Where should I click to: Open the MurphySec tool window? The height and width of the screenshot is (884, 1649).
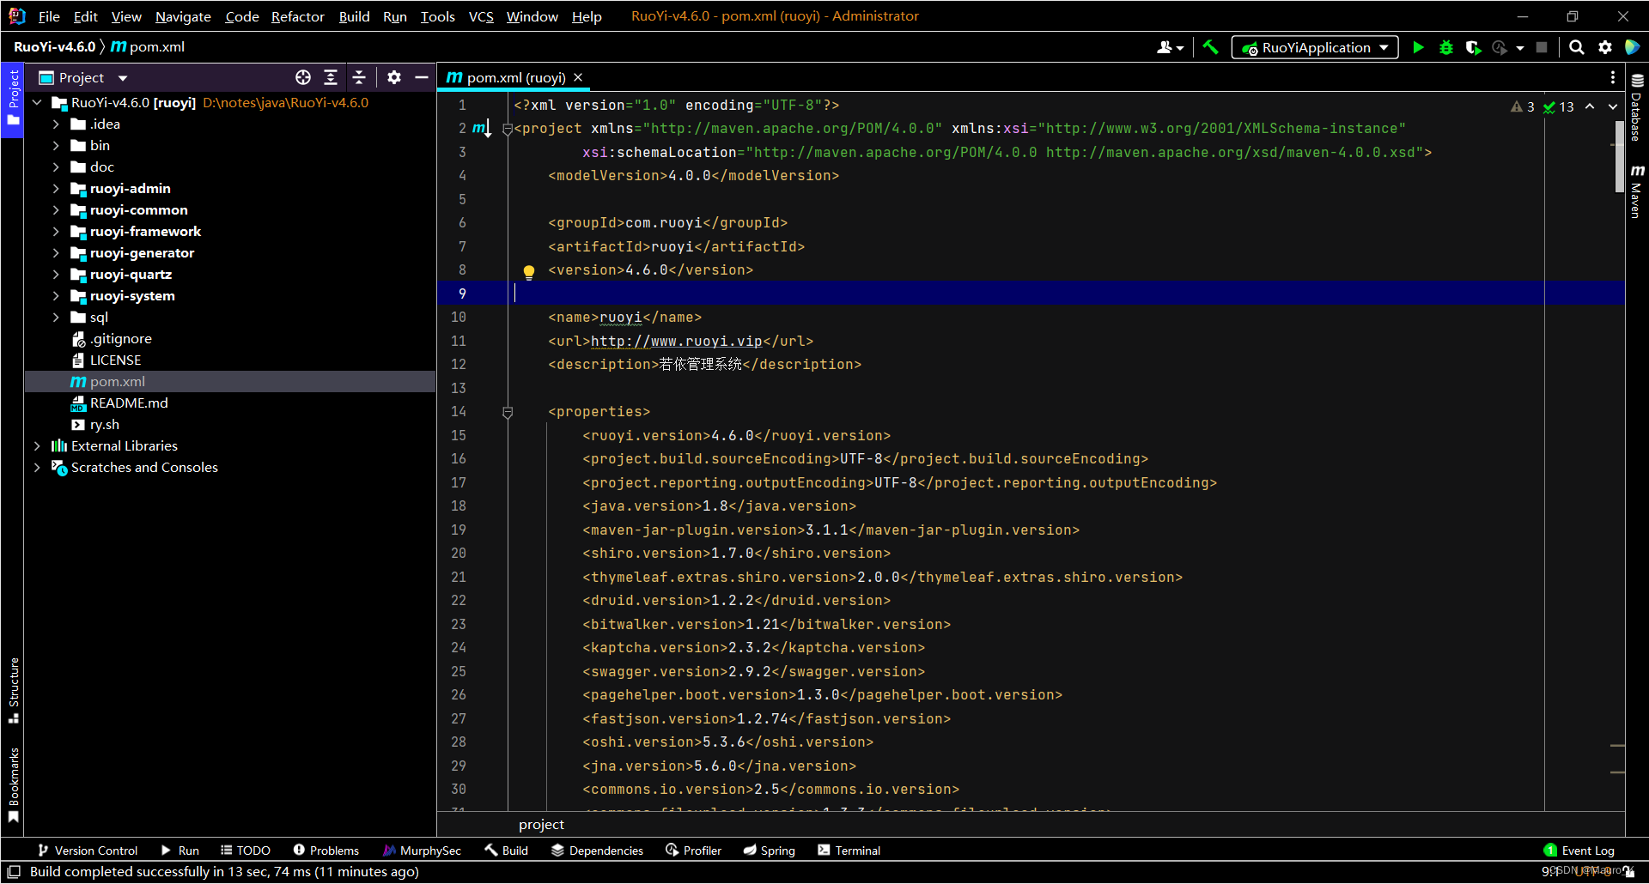[x=422, y=851]
